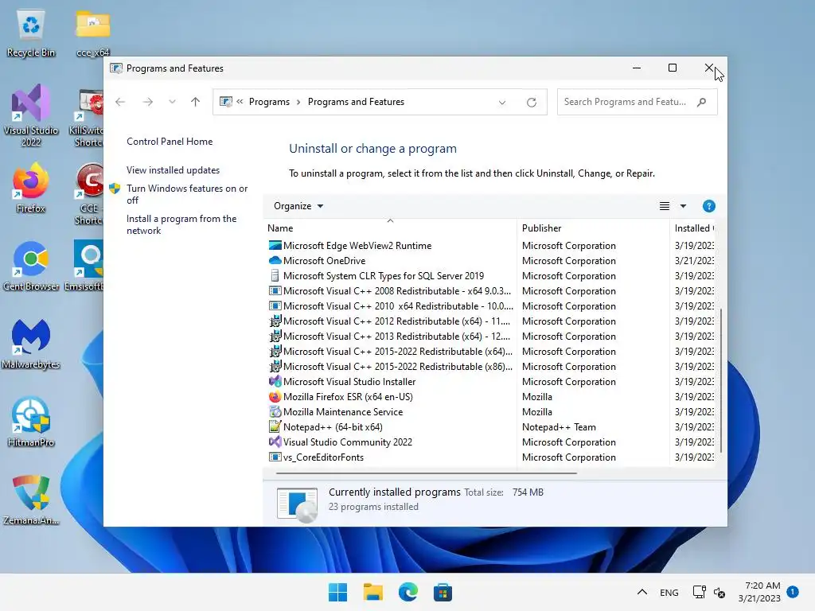The height and width of the screenshot is (611, 815).
Task: Click the view layout icon
Action: click(x=665, y=206)
